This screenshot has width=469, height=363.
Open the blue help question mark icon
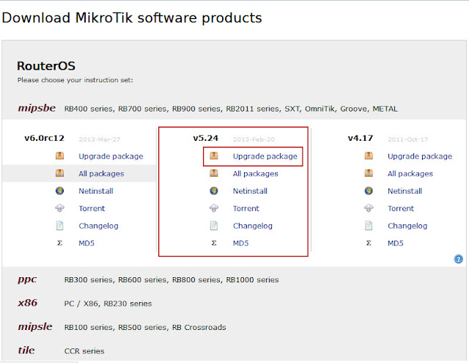click(458, 259)
